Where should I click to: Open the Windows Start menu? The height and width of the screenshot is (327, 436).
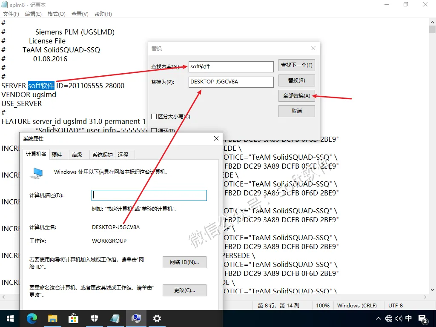point(10,318)
